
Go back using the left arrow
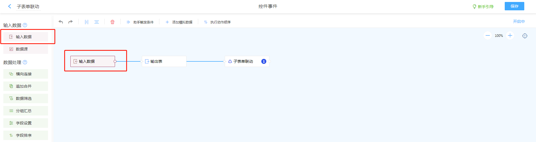click(x=10, y=6)
